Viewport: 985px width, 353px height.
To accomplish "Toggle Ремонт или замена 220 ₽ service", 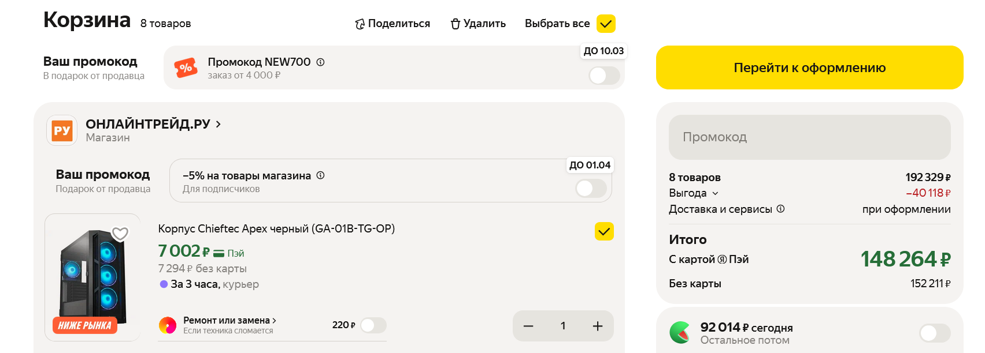I will 373,325.
